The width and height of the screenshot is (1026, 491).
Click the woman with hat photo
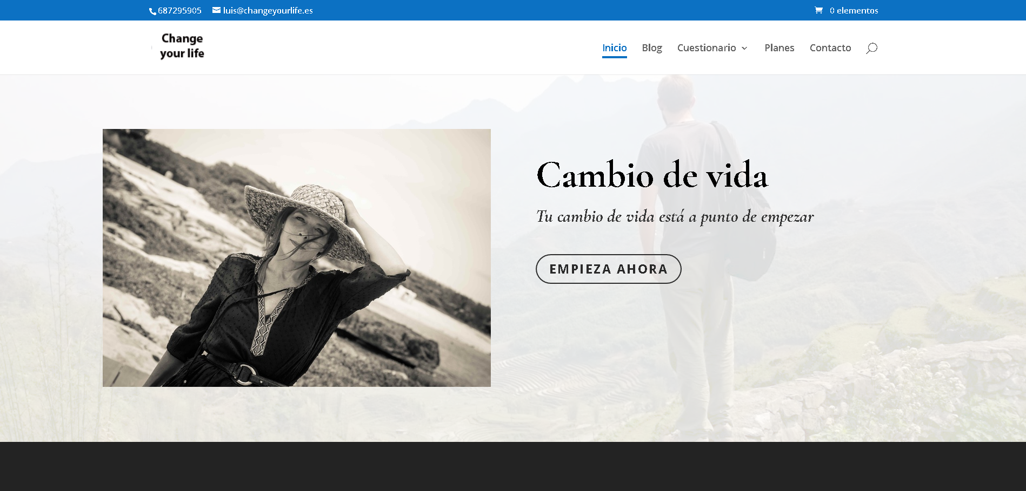pyautogui.click(x=297, y=258)
